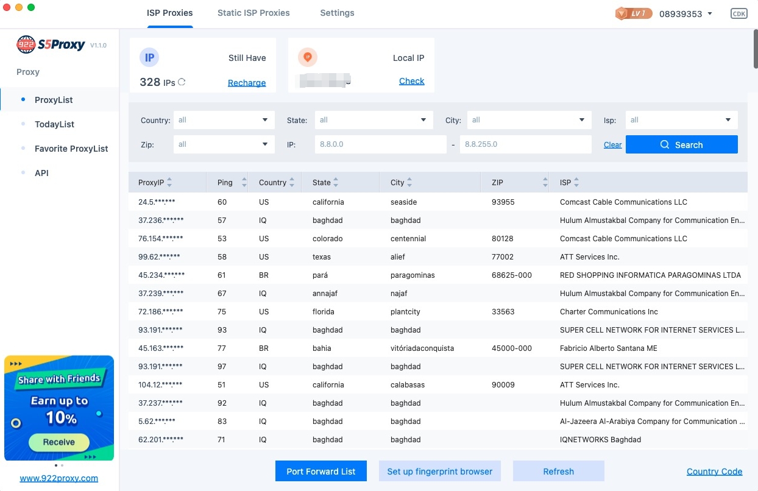Open the Isp filter dropdown
Image resolution: width=758 pixels, height=491 pixels.
click(681, 120)
